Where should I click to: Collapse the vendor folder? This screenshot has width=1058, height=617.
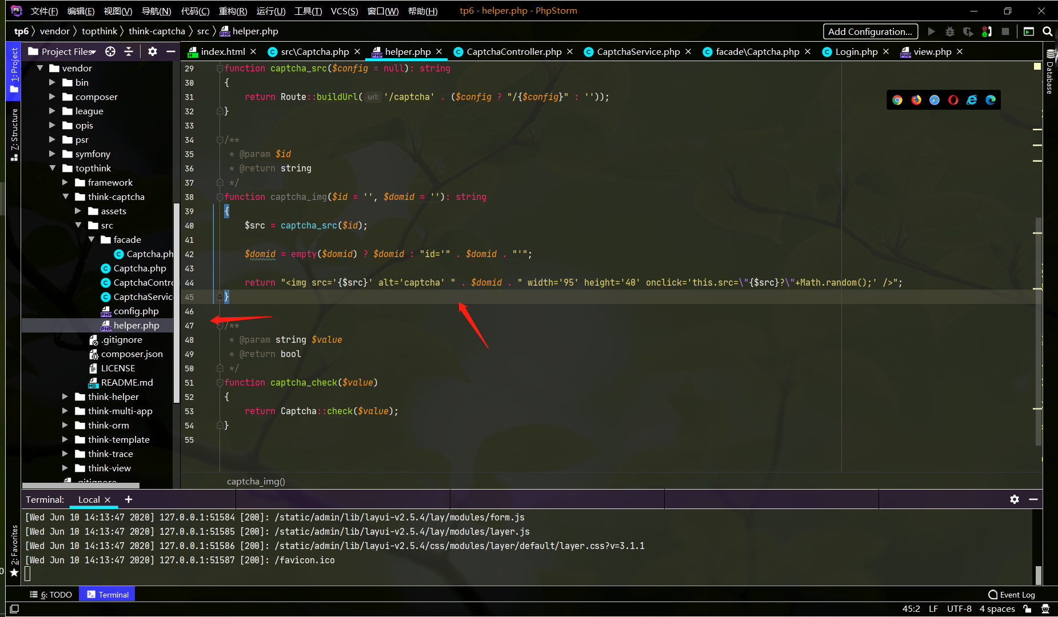41,68
